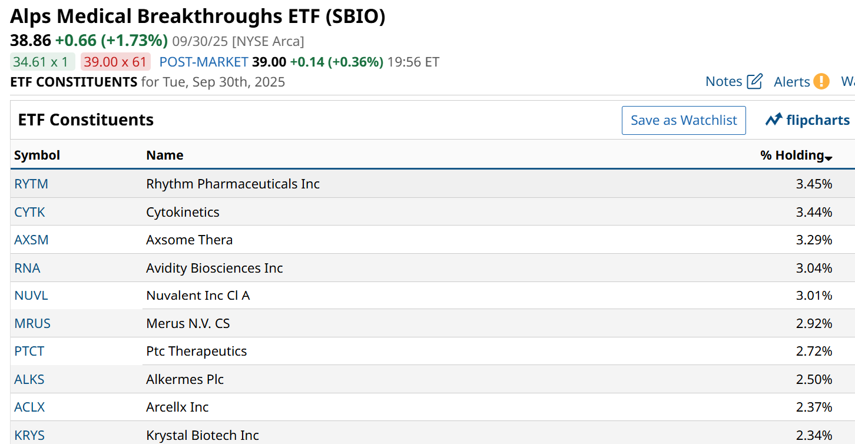Sort by the Name column header
Image resolution: width=855 pixels, height=444 pixels.
pos(165,155)
